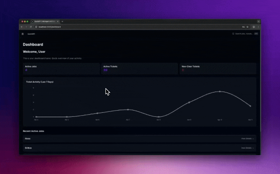The height and width of the screenshot is (174, 280).
Task: Open the Active Jobs card
Action: click(x=61, y=69)
